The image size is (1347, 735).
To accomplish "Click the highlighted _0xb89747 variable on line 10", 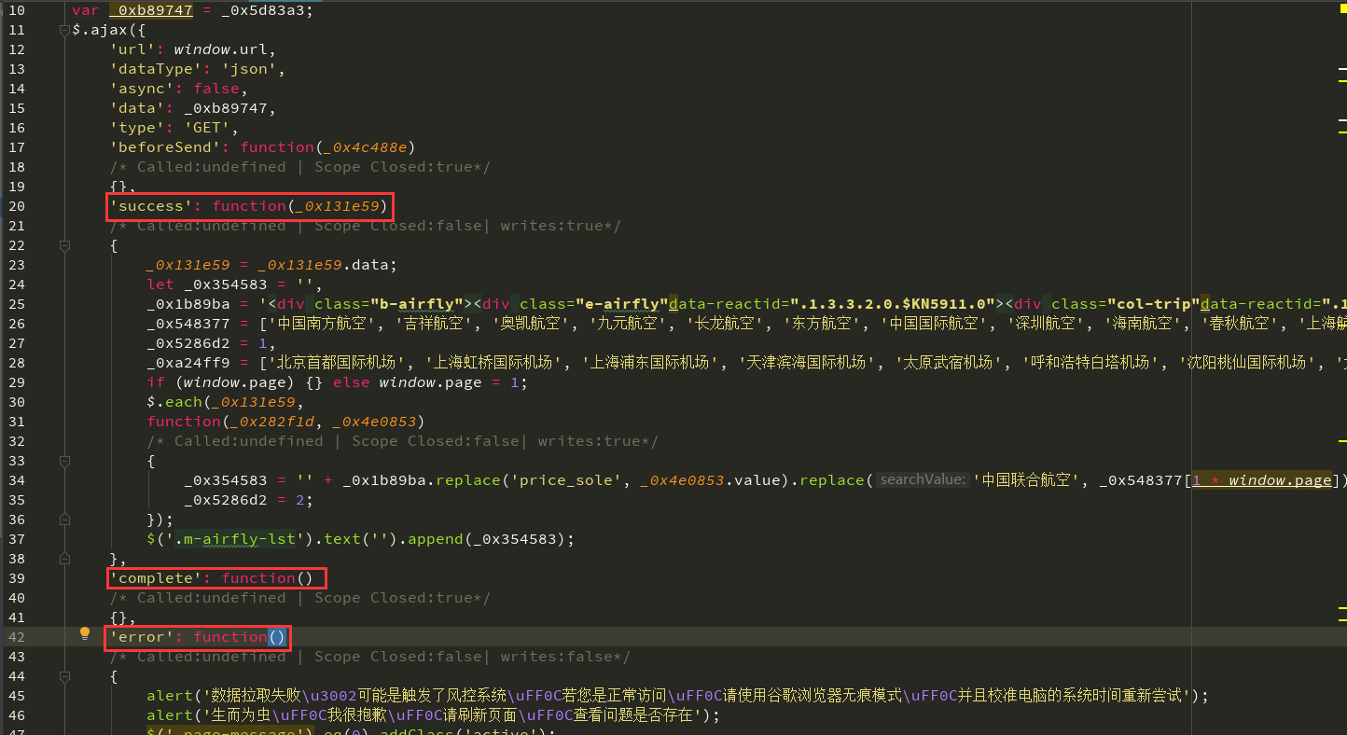I will coord(151,10).
